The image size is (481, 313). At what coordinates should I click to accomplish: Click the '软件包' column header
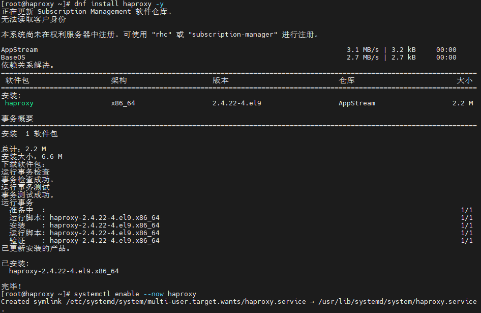click(17, 80)
